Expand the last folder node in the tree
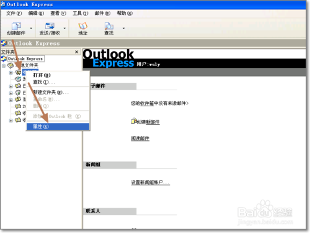Viewport: 310px width, 233px height. [11, 121]
